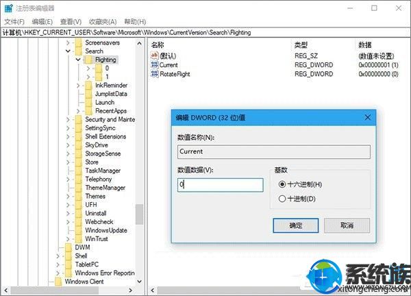Click the tree pane scroll down arrow

[x=140, y=282]
